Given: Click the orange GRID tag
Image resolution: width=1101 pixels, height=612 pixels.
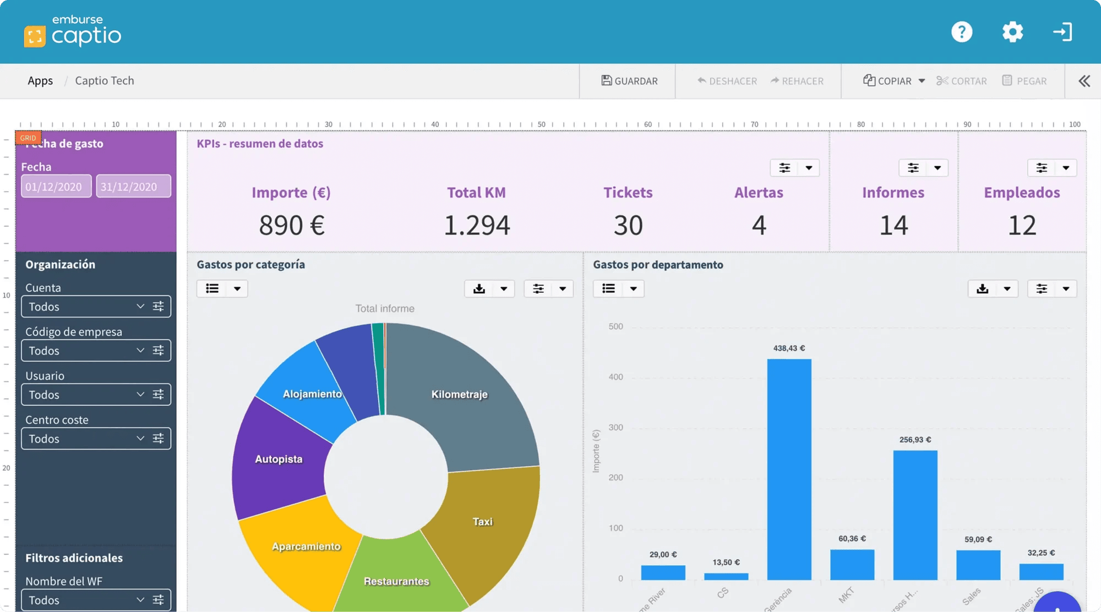Looking at the screenshot, I should tap(28, 138).
